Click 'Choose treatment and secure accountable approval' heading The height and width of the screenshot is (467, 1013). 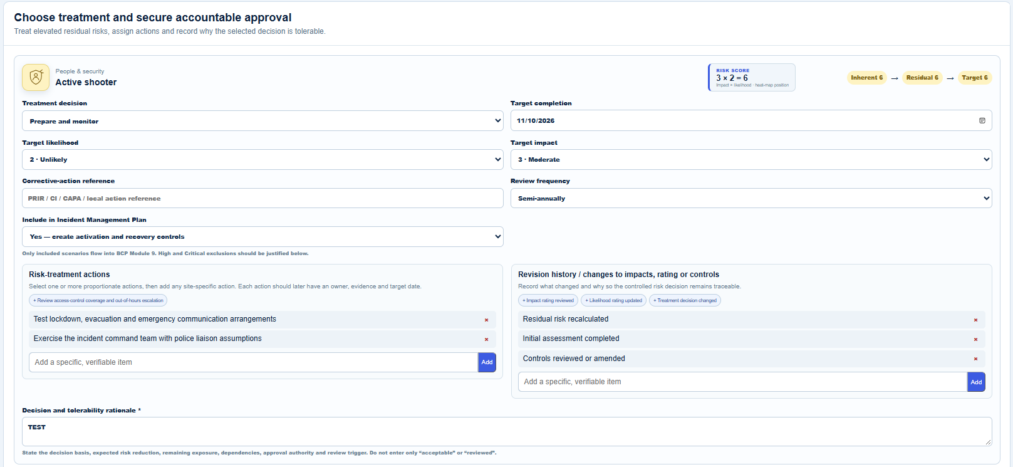[x=153, y=18]
